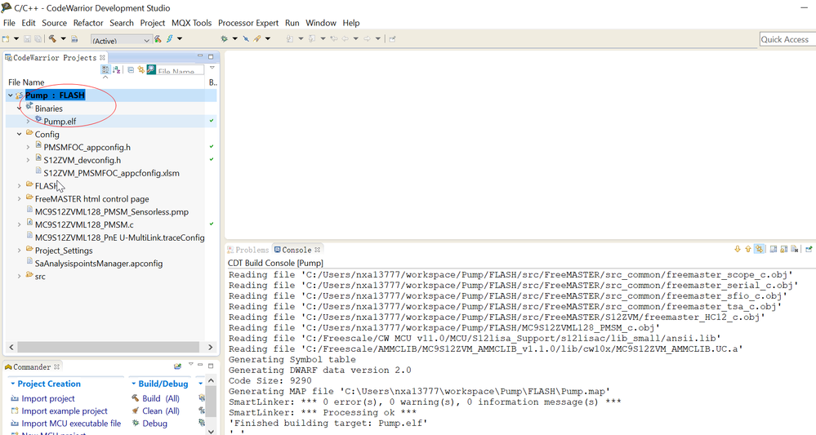Screen dimensions: 816x435
Task: Open the CodeWarrior Projects view menu triangle
Action: (212, 68)
